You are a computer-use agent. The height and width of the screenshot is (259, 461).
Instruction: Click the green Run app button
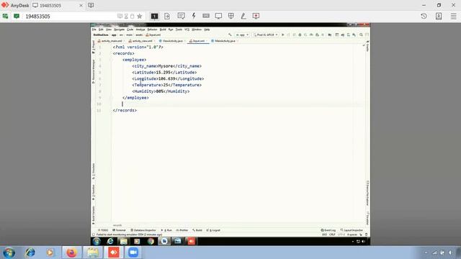pyautogui.click(x=283, y=35)
